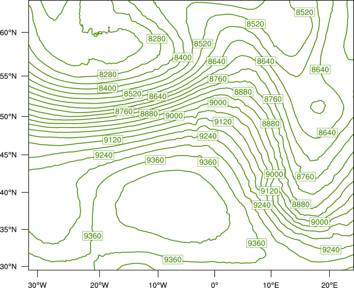This screenshot has width=354, height=288.
Task: Click the 0° longitude axis label
Action: tap(215, 285)
